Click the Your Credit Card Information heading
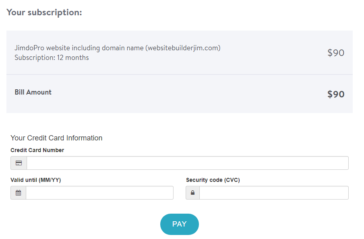 [x=56, y=138]
